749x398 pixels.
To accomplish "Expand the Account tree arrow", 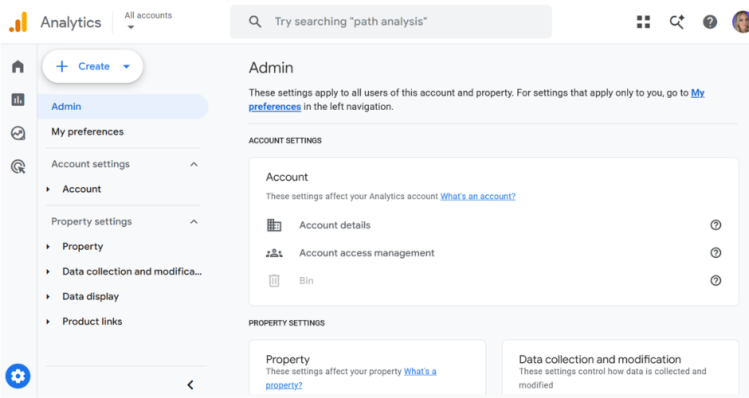I will pos(48,189).
